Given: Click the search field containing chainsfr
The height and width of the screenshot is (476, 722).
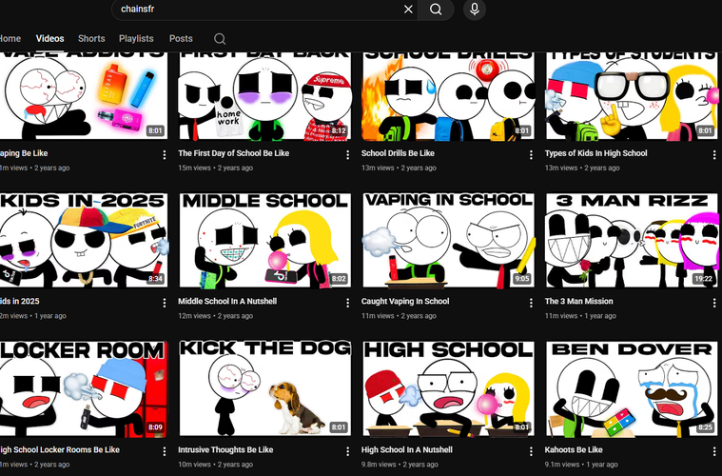Looking at the screenshot, I should pos(257,10).
